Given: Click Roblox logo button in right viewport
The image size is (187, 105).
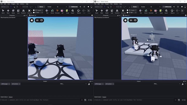Looking at the screenshot, I should [x=125, y=20].
